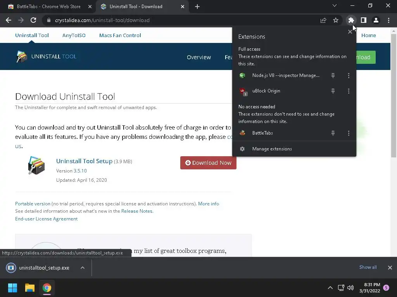This screenshot has width=397, height=297.
Task: View site security lock information
Action: 49,20
